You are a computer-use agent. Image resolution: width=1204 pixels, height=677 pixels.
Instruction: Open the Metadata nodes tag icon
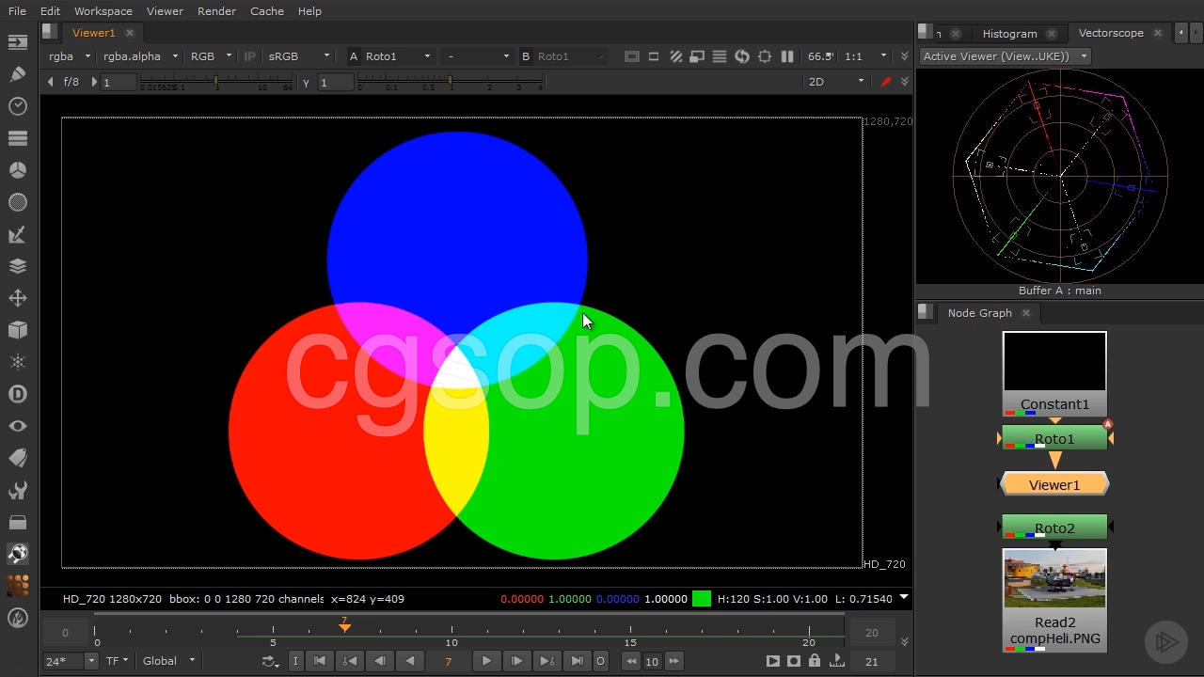18,458
